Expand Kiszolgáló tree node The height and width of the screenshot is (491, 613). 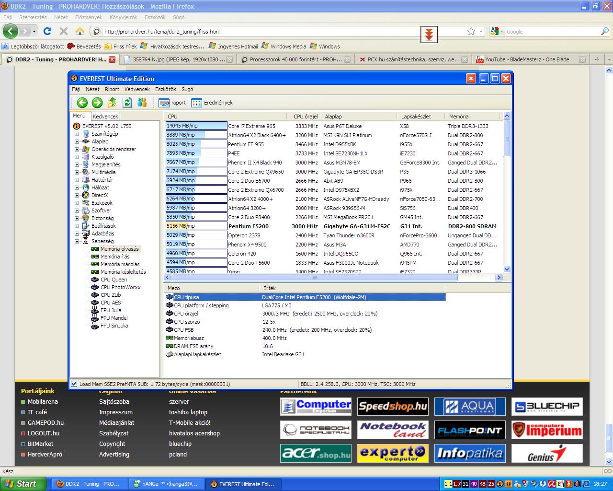click(77, 157)
